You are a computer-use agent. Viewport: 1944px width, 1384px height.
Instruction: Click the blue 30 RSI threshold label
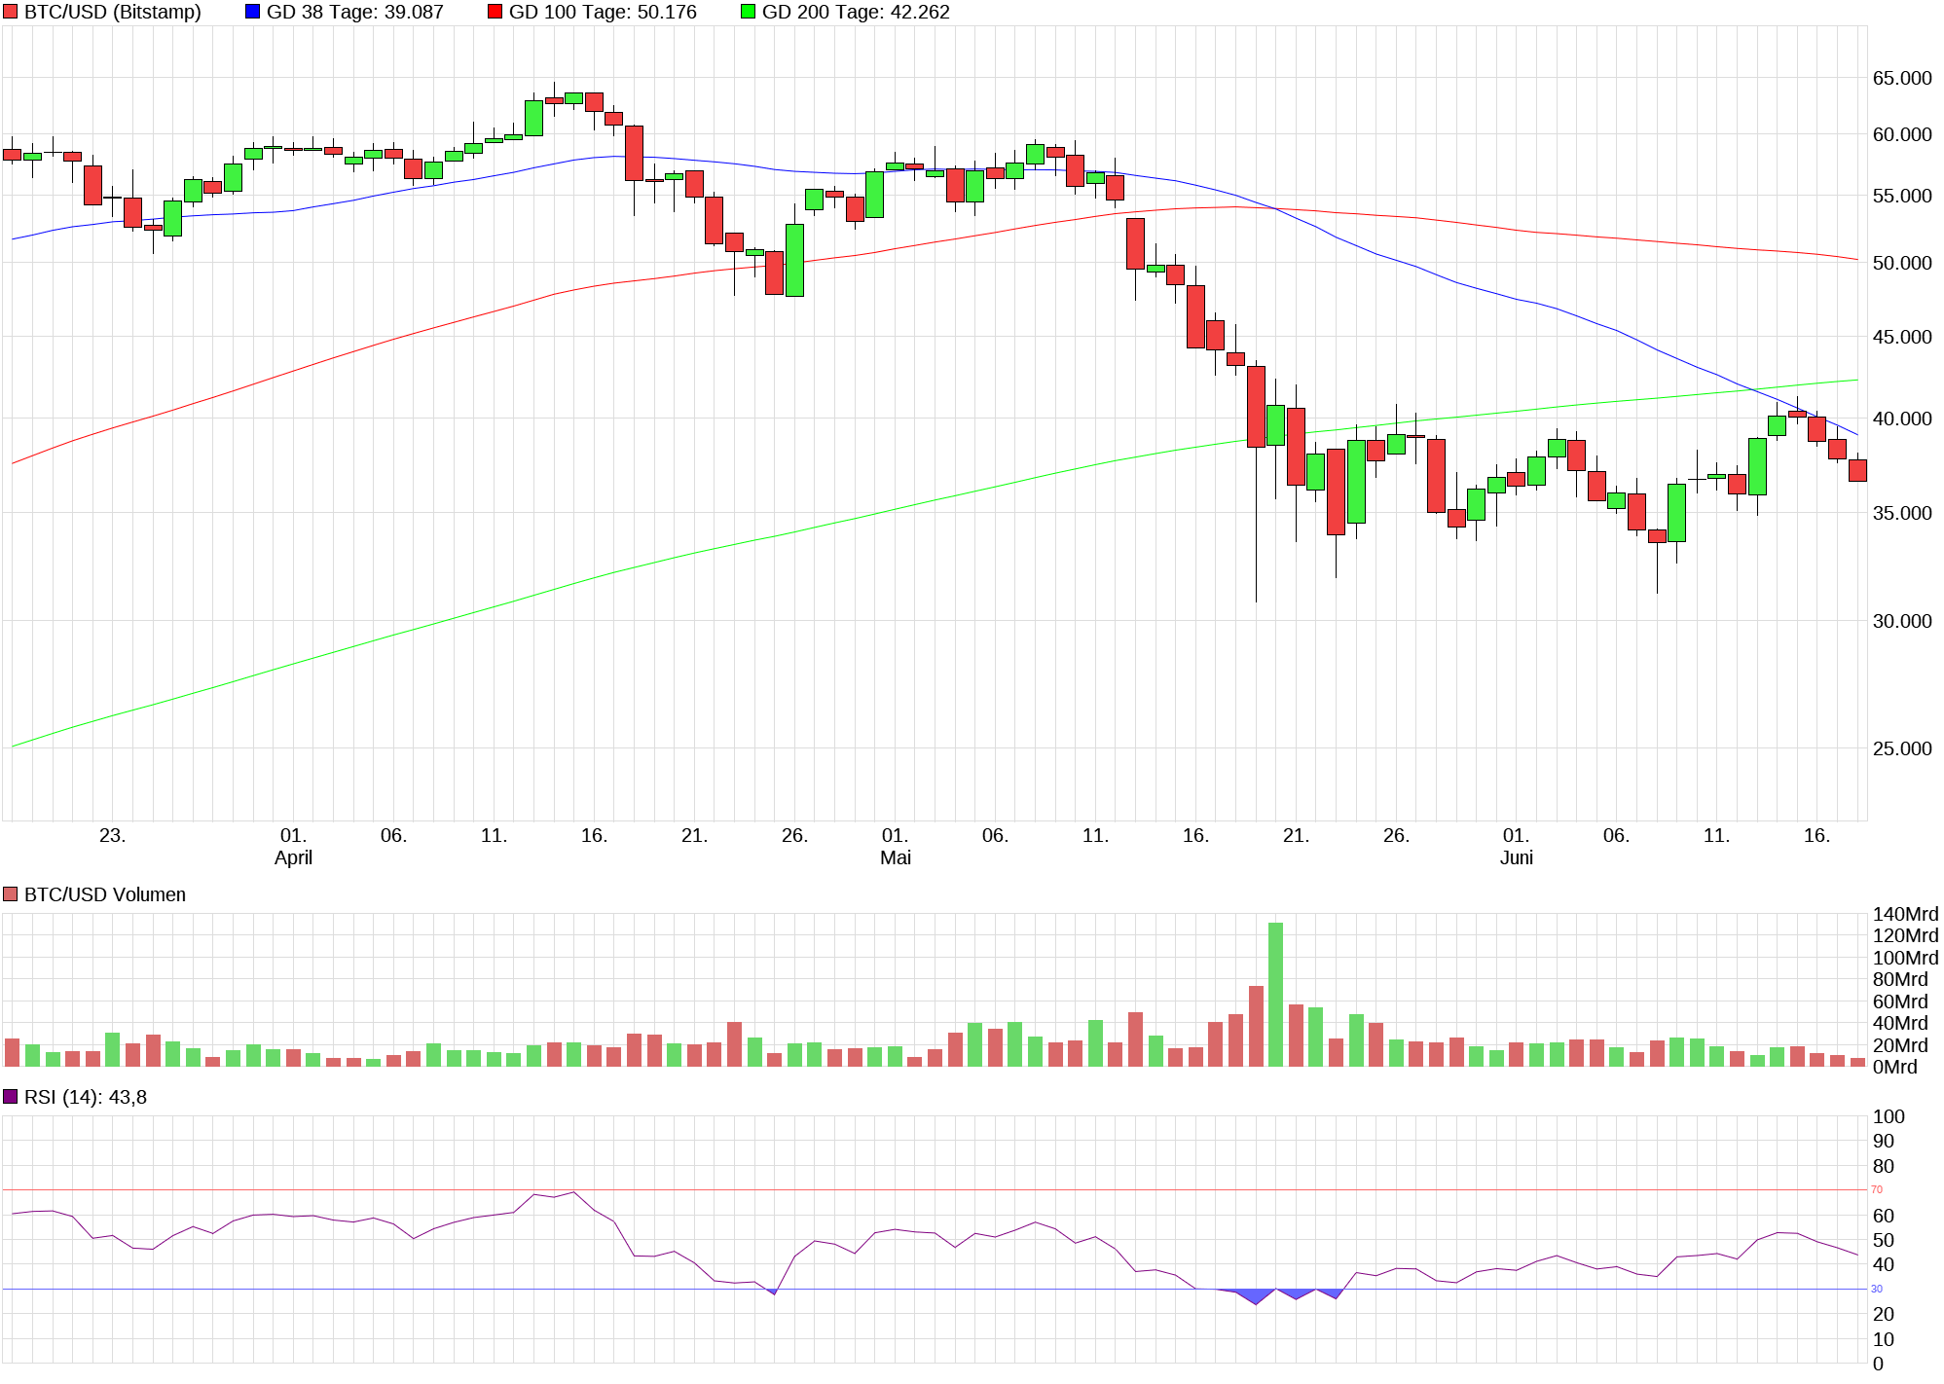click(1877, 1289)
